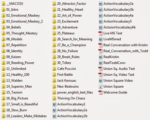The image size is (150, 120).
Task: Select ActionVocabulary3a video file icon
Action: 101,4
